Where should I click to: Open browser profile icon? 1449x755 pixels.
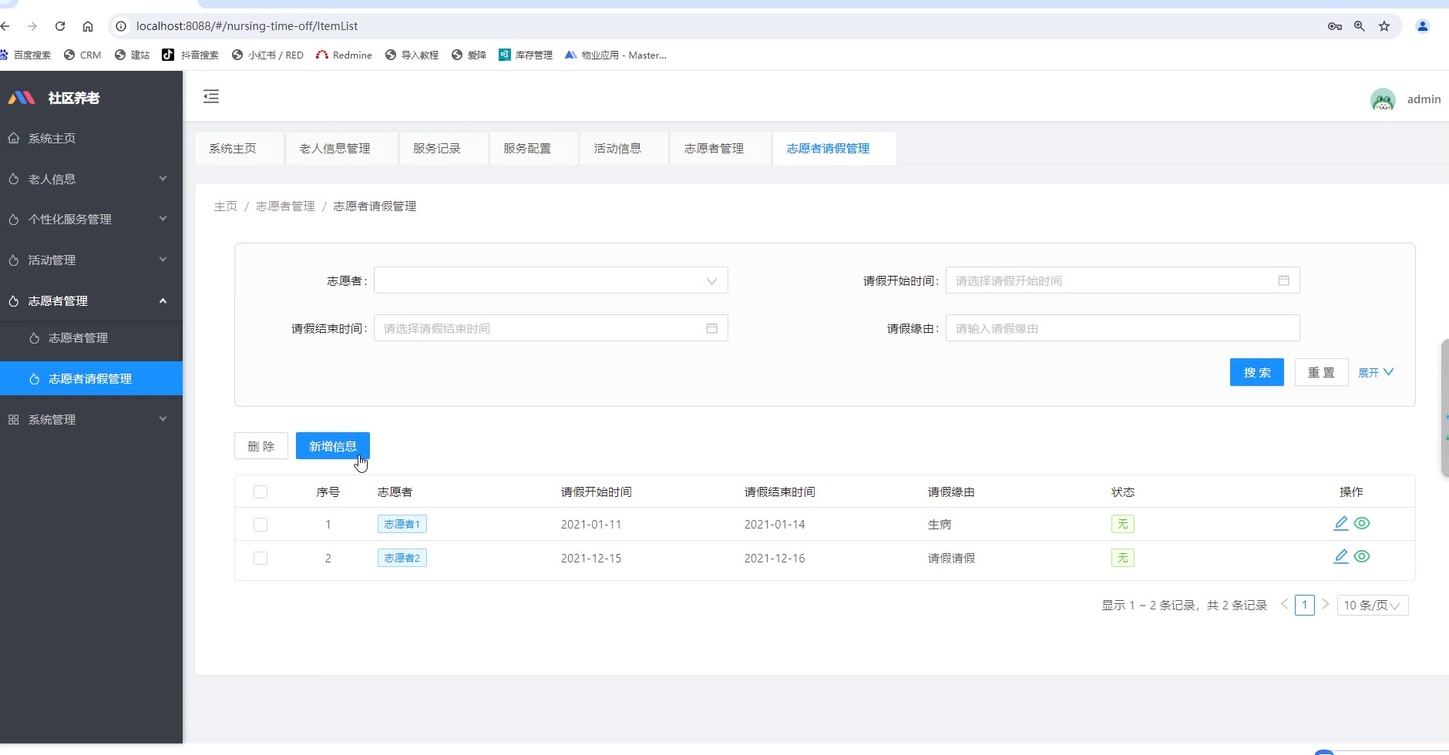pyautogui.click(x=1423, y=26)
